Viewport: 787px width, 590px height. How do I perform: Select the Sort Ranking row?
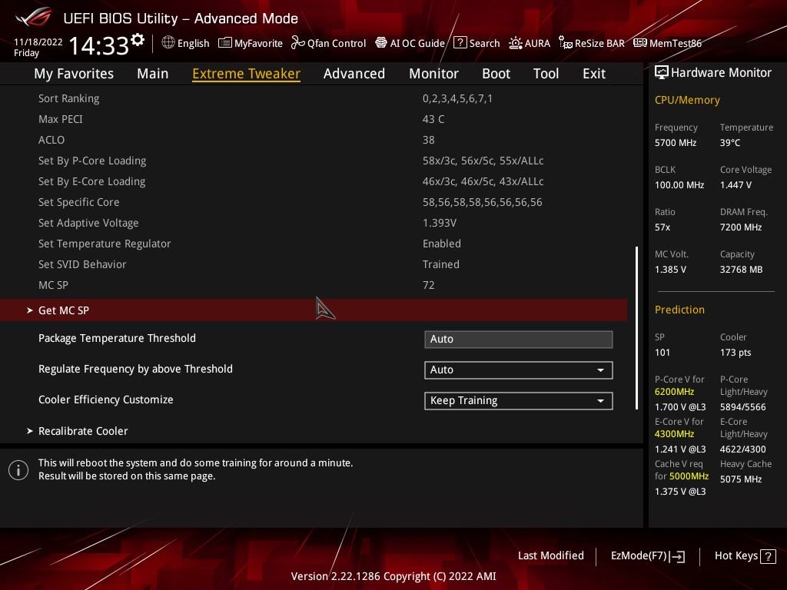[x=314, y=98]
